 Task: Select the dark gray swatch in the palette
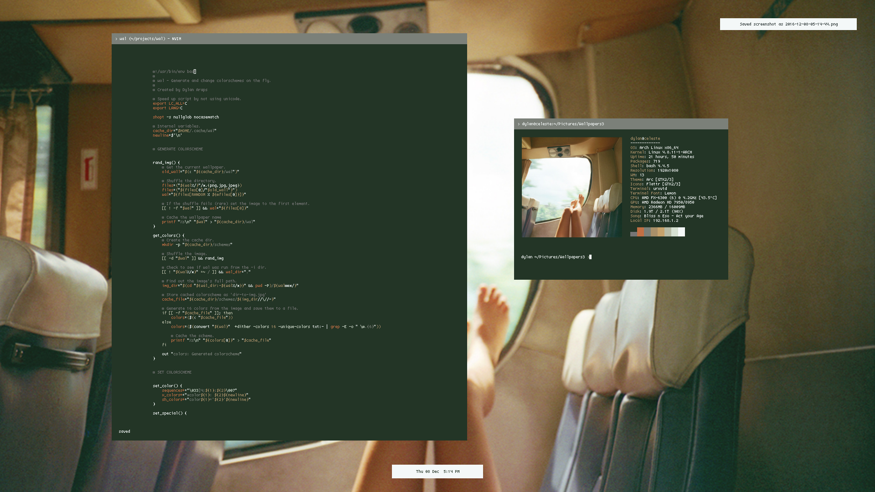[x=633, y=234]
